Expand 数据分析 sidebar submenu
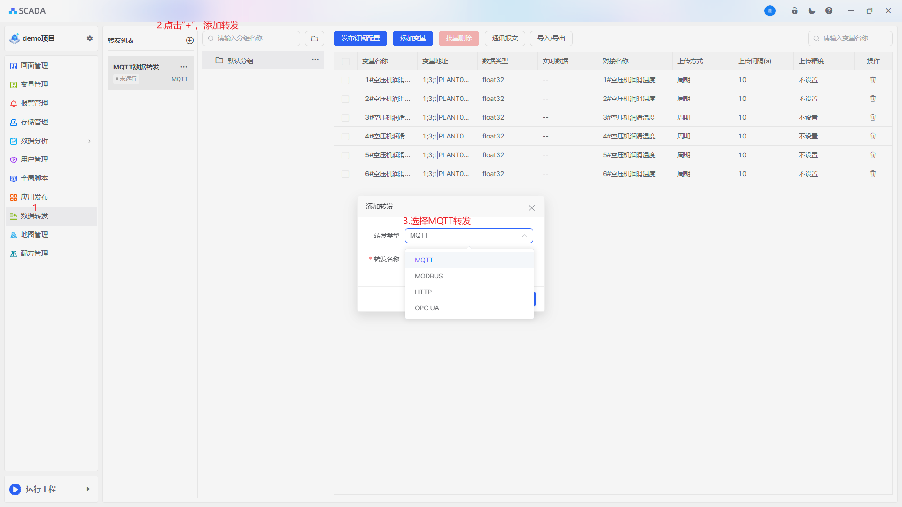902x507 pixels. click(89, 141)
